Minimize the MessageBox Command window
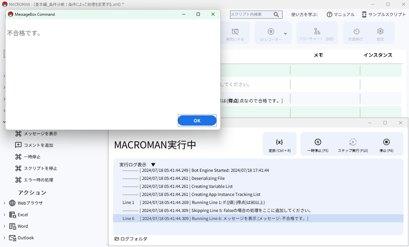This screenshot has width=409, height=247. 184,15
